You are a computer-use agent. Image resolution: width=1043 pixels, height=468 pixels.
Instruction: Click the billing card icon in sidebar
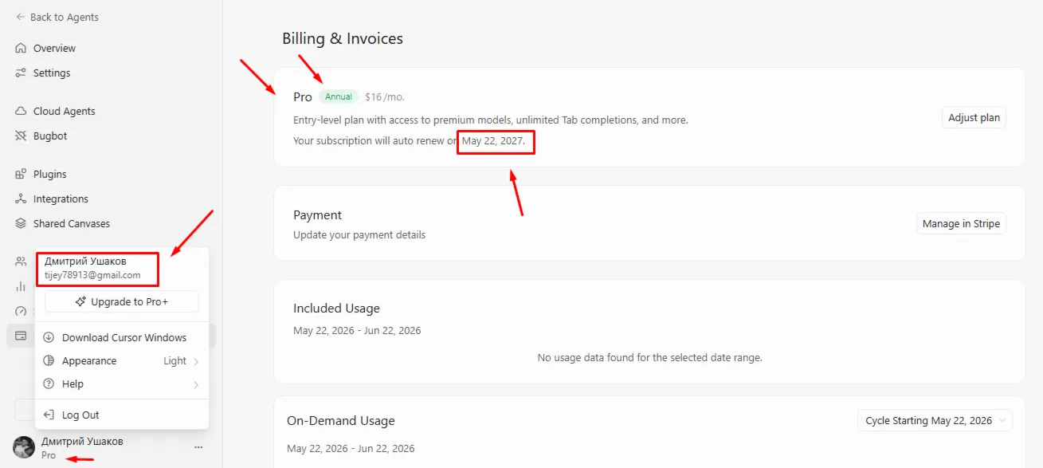coord(21,336)
